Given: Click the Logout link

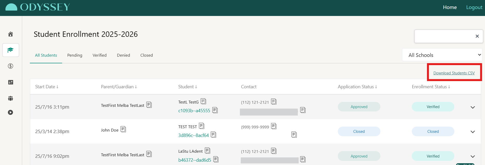Looking at the screenshot, I should coord(474,7).
